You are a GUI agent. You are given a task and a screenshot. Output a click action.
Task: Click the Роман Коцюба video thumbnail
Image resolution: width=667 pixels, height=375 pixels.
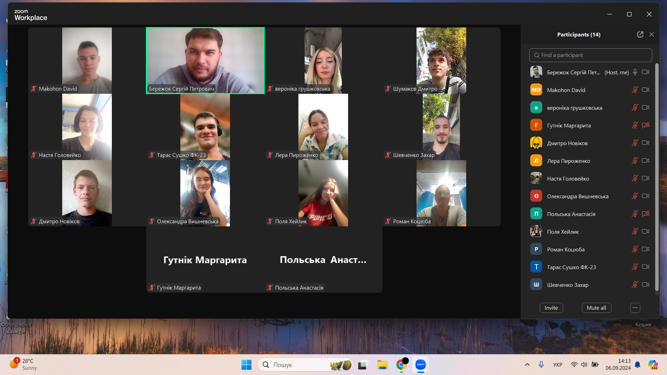point(441,193)
